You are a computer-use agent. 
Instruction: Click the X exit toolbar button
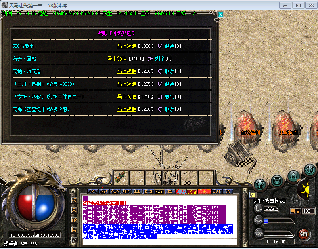228,191
